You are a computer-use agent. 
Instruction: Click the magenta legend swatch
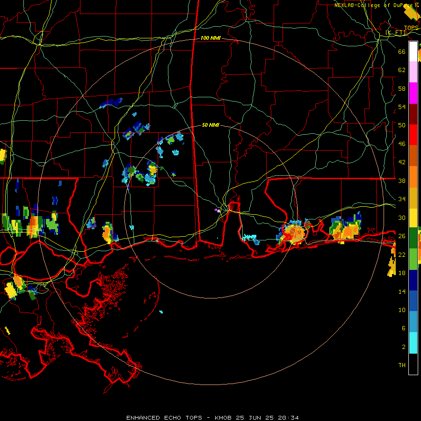tap(413, 93)
